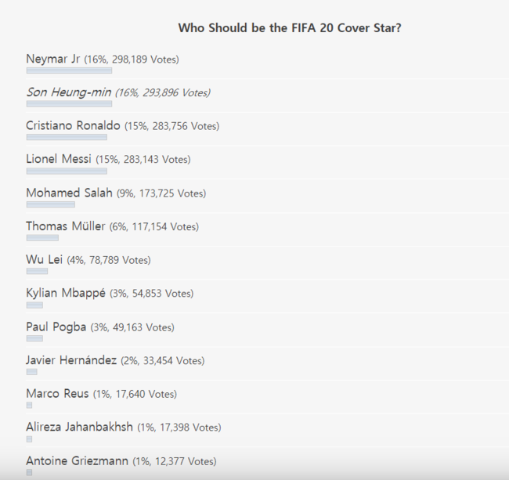This screenshot has width=509, height=480.
Task: Select the Paul Pogba entry
Action: [x=100, y=327]
